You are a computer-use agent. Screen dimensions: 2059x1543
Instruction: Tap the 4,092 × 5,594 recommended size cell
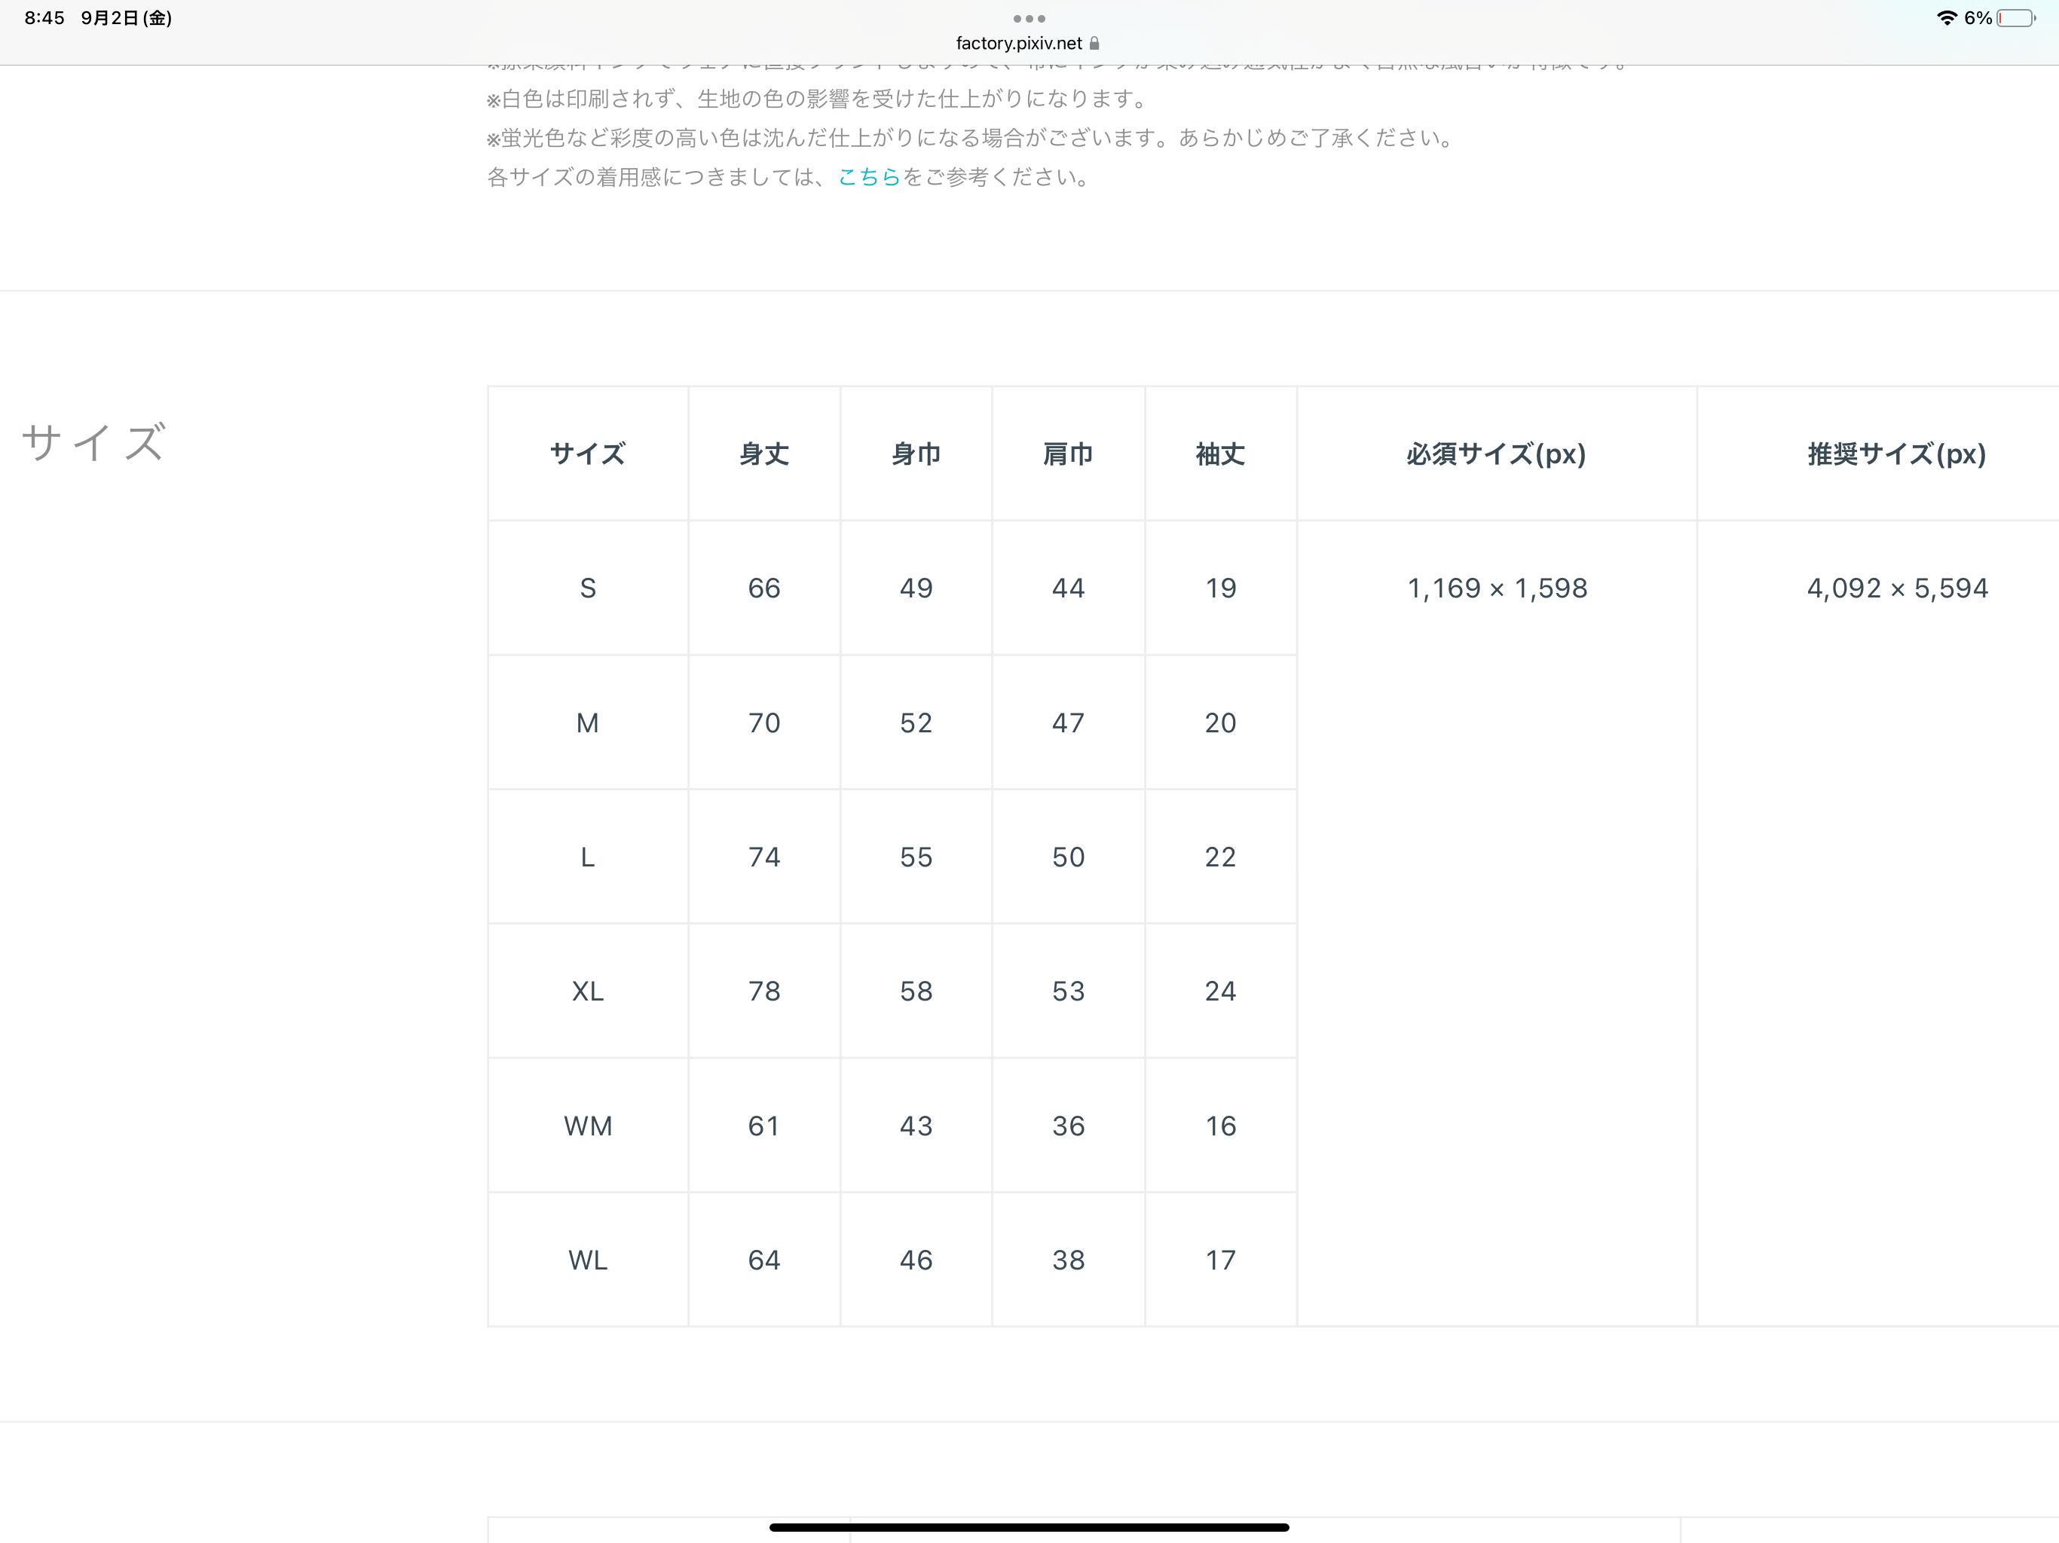click(x=1896, y=588)
